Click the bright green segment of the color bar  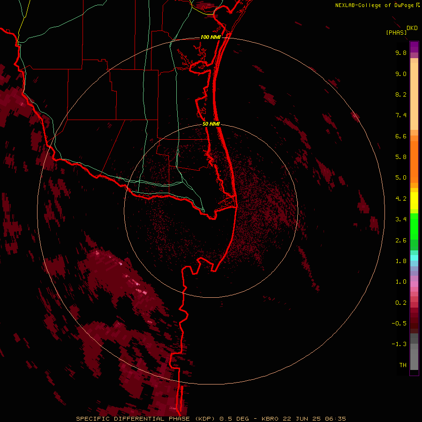pos(414,226)
